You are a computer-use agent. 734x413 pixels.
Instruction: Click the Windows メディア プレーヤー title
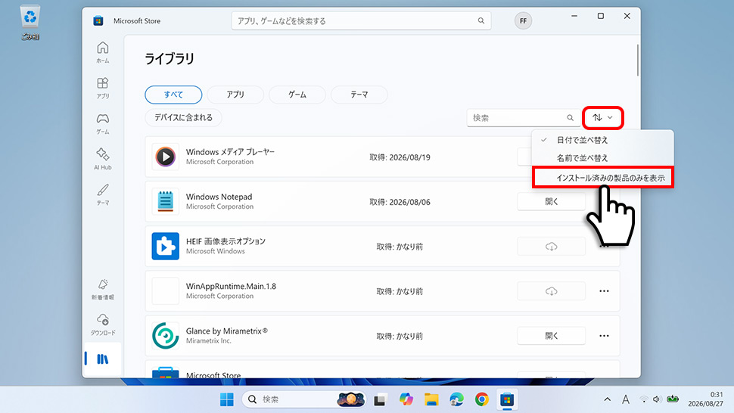pos(230,152)
